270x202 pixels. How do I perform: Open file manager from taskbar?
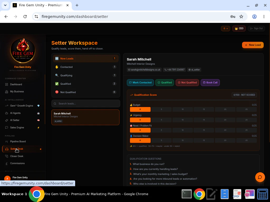(225, 194)
